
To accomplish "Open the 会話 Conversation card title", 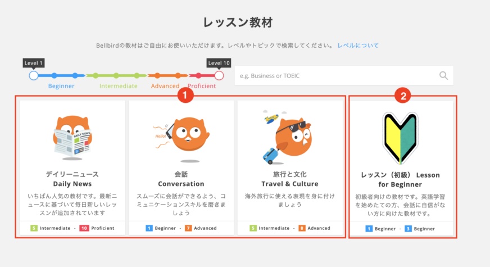I will click(x=181, y=179).
